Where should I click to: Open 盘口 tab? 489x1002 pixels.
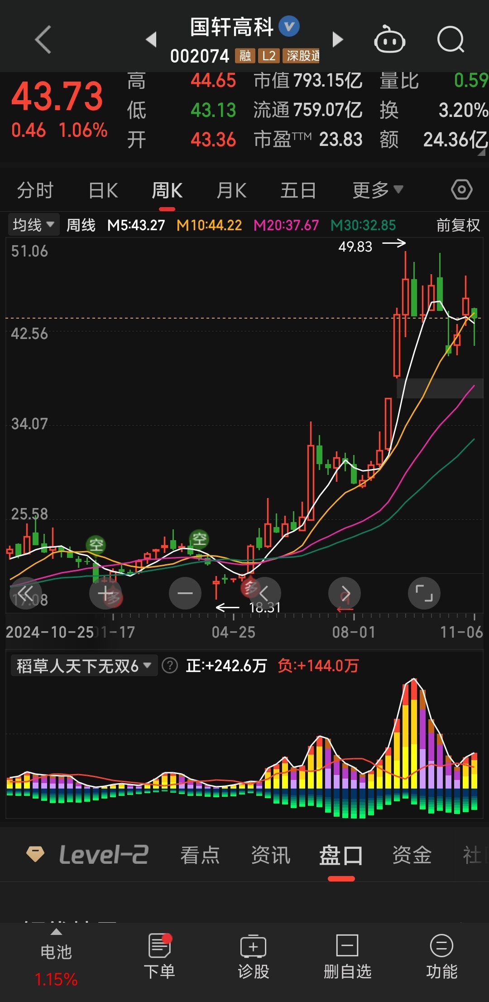341,855
